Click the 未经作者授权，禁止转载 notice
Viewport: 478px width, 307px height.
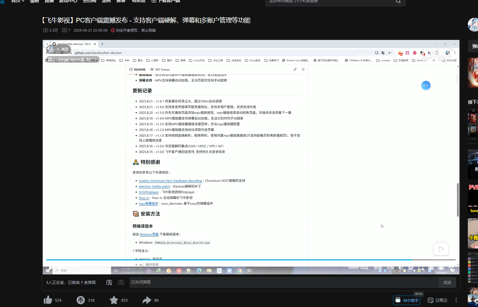tap(133, 30)
